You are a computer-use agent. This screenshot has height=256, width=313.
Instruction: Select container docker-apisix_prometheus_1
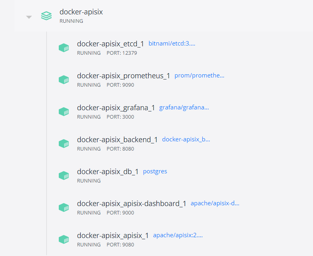pos(124,76)
